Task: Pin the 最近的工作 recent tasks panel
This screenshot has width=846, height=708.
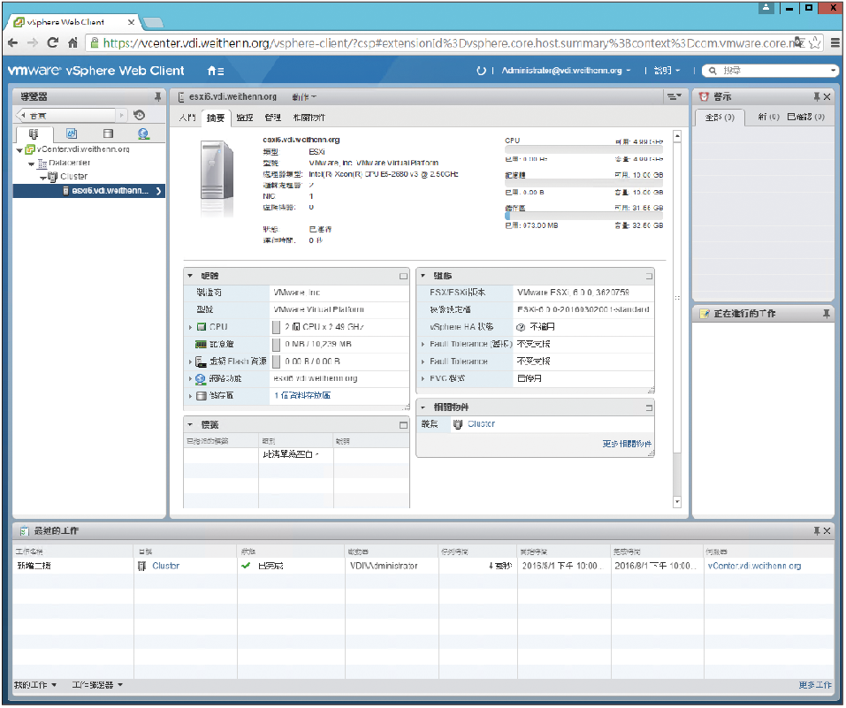Action: [817, 531]
